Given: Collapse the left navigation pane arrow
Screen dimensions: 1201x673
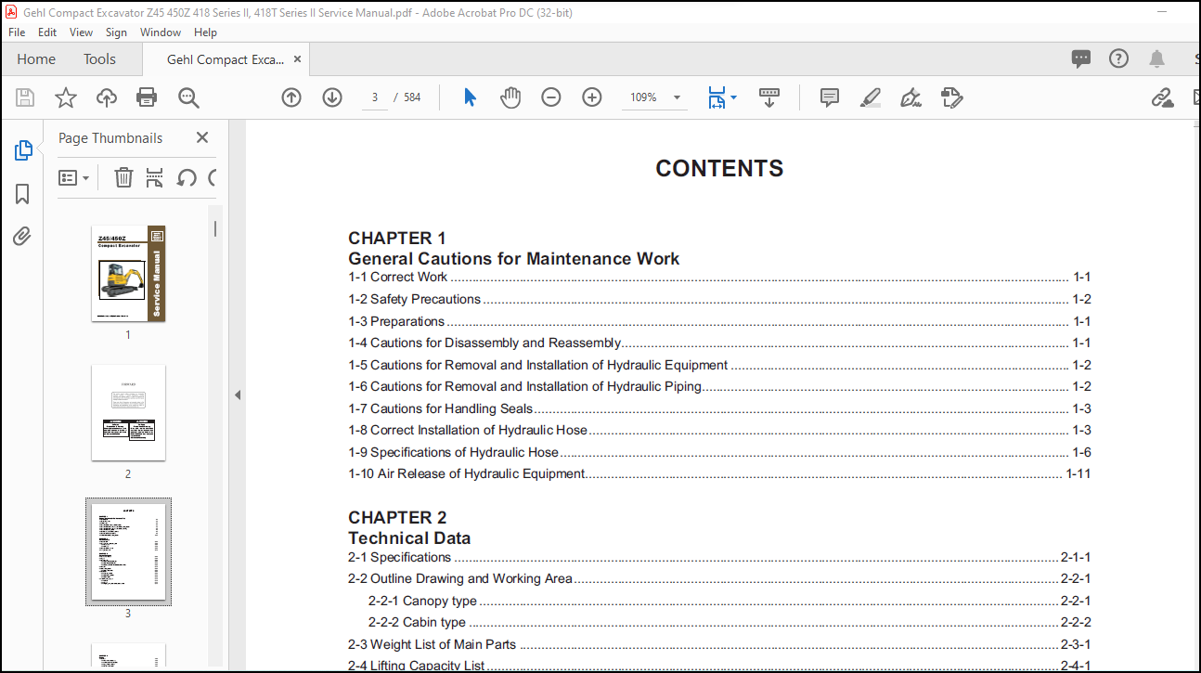Looking at the screenshot, I should click(237, 395).
